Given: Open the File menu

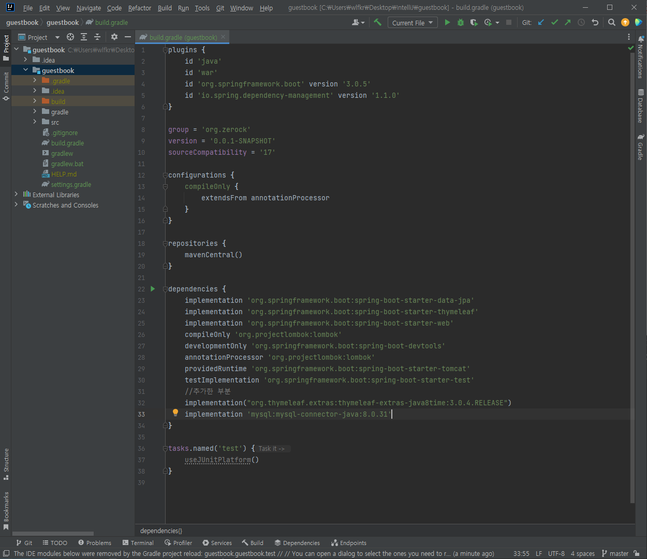Looking at the screenshot, I should 28,8.
